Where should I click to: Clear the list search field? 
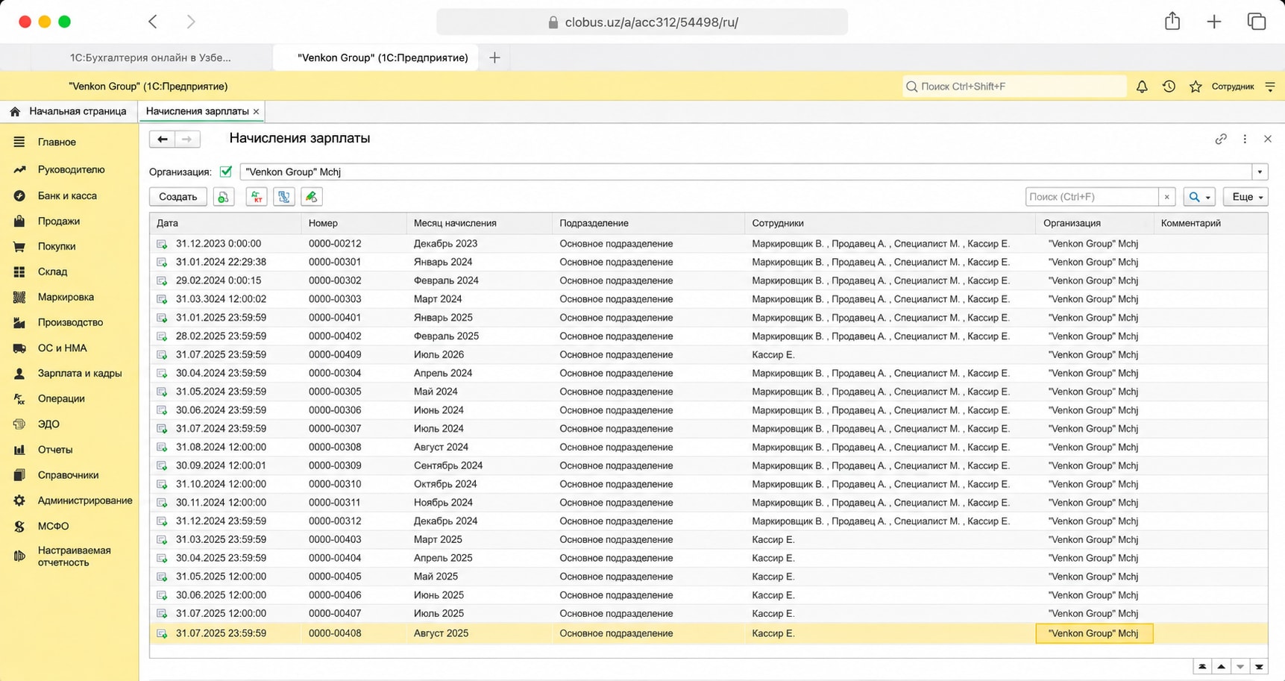coord(1167,197)
